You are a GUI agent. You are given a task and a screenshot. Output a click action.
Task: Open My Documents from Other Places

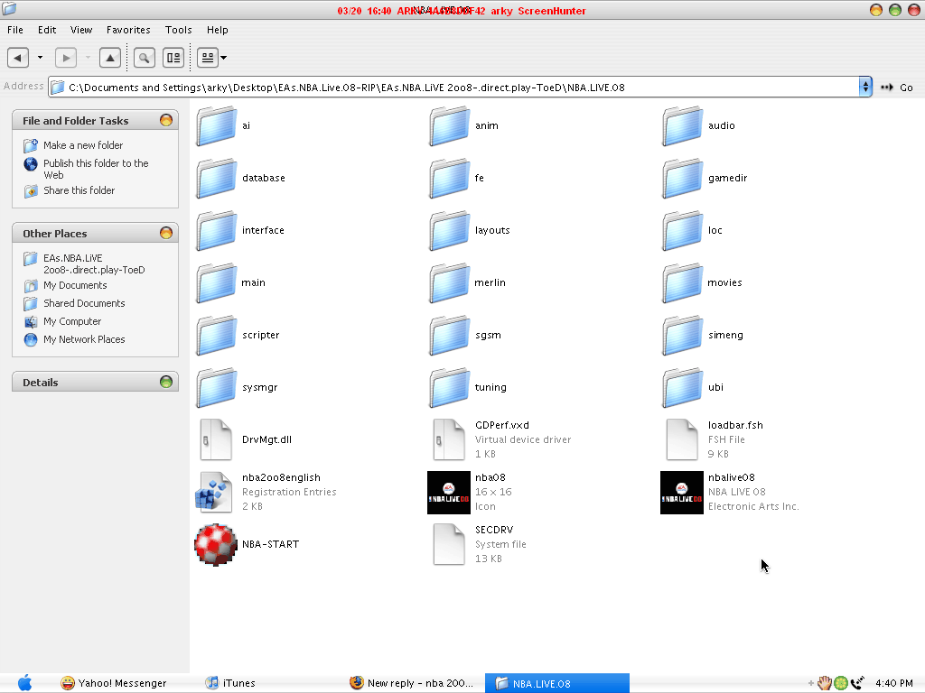tap(75, 286)
